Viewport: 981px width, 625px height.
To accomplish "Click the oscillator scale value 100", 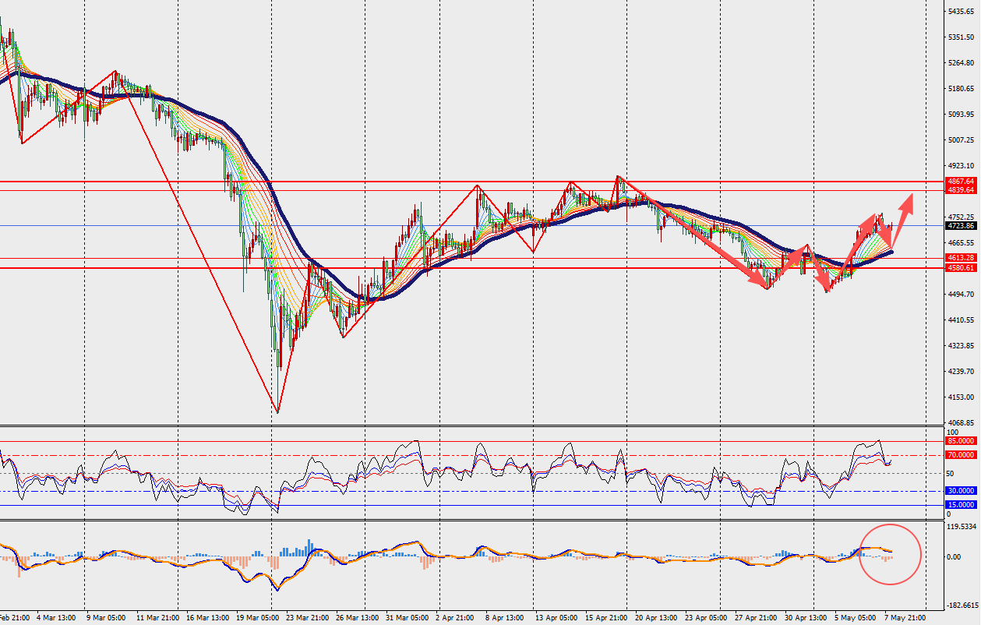I will (952, 432).
